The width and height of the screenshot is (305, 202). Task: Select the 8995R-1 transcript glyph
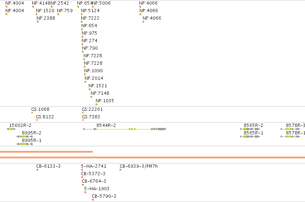tap(24, 144)
